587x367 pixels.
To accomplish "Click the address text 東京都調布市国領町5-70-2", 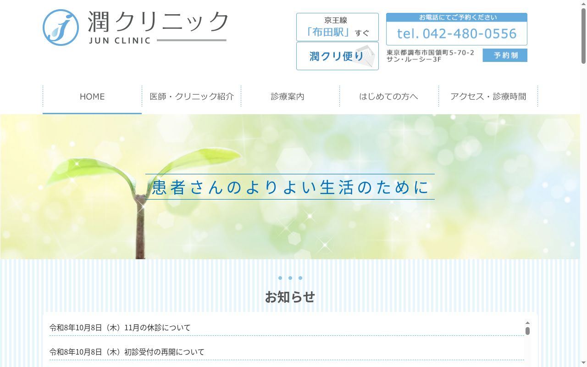I will coord(430,52).
